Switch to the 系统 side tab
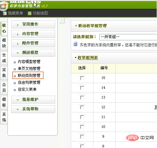The image size is (157, 148). pos(4,117)
